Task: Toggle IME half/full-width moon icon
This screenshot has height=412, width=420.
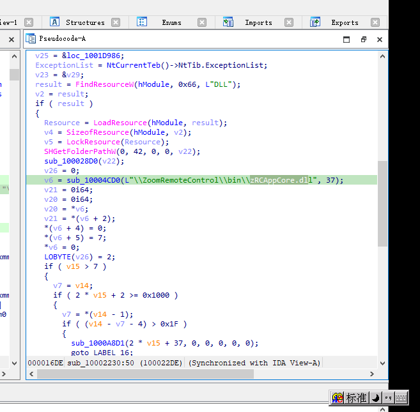Action: (x=376, y=398)
